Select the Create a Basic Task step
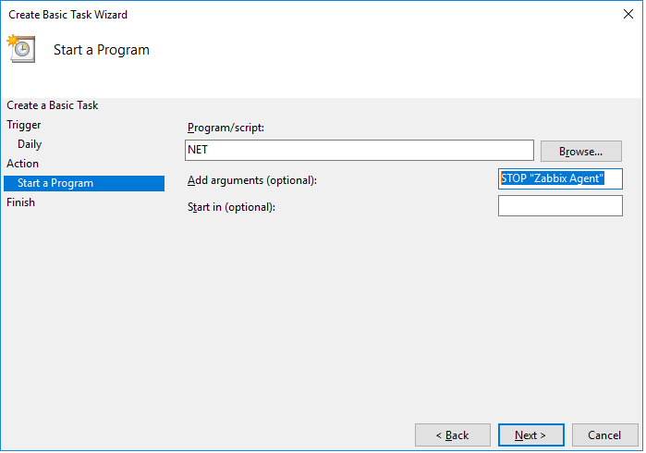This screenshot has width=646, height=453. click(x=53, y=105)
